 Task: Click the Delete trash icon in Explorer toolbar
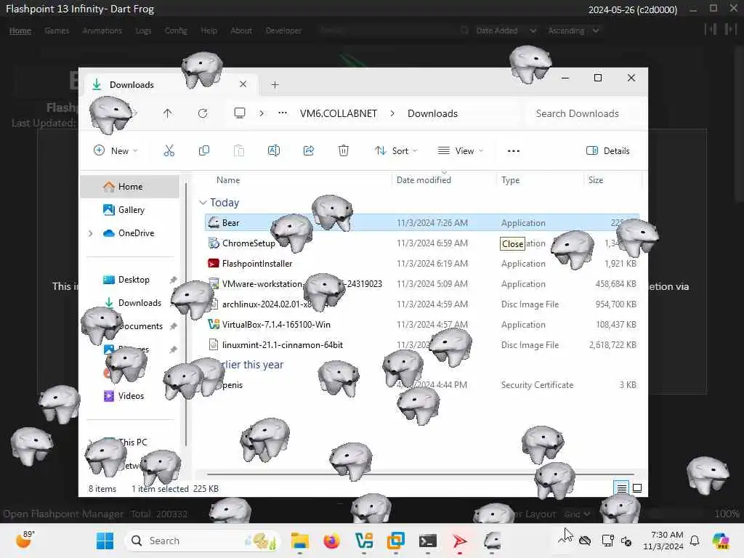(344, 151)
